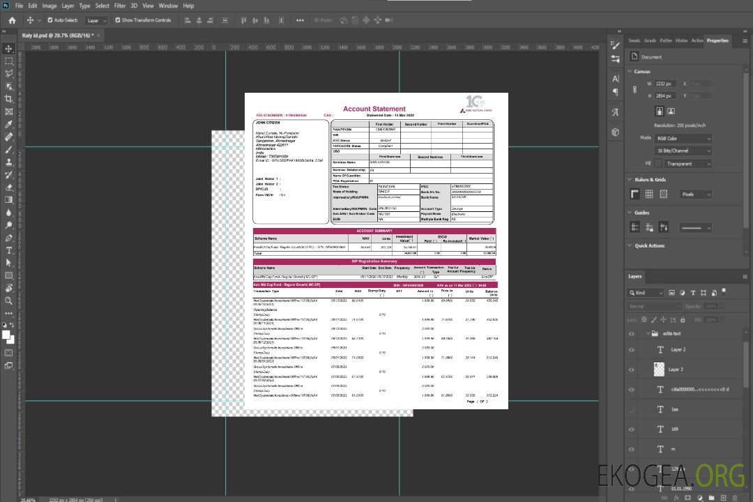Toggle the Auto-Select checkbox
753x502 pixels.
click(50, 20)
